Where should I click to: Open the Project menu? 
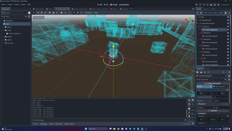point(10,5)
